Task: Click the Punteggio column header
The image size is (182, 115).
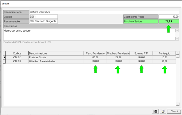Action: (164, 53)
